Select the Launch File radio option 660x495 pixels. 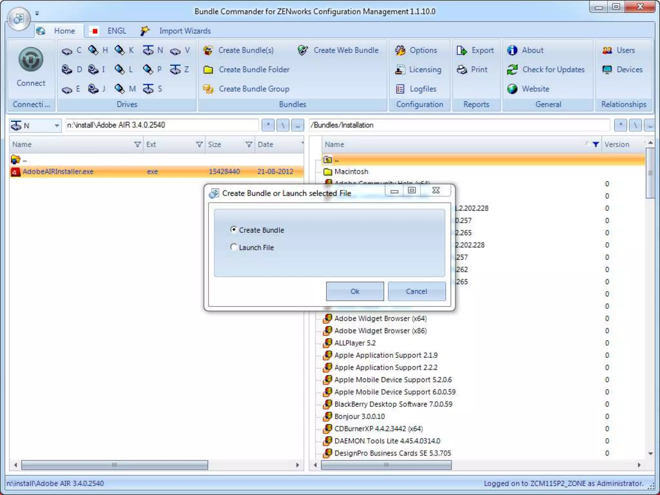tap(234, 247)
